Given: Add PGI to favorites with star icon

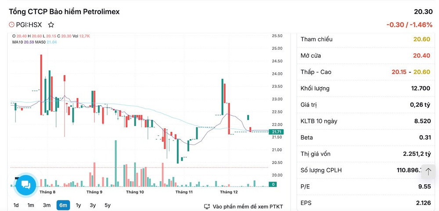Looking at the screenshot, I should pos(51,25).
